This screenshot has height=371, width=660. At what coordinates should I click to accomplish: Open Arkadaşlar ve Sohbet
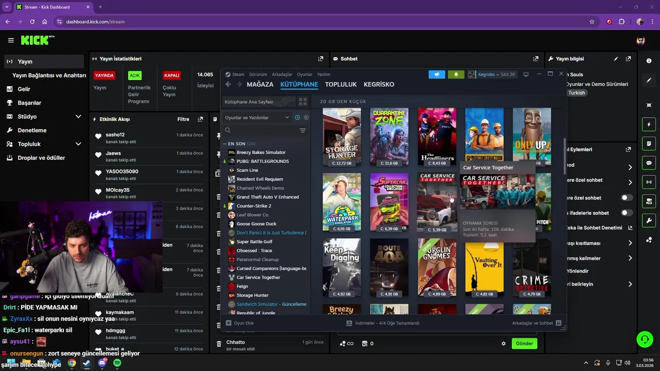[536, 323]
